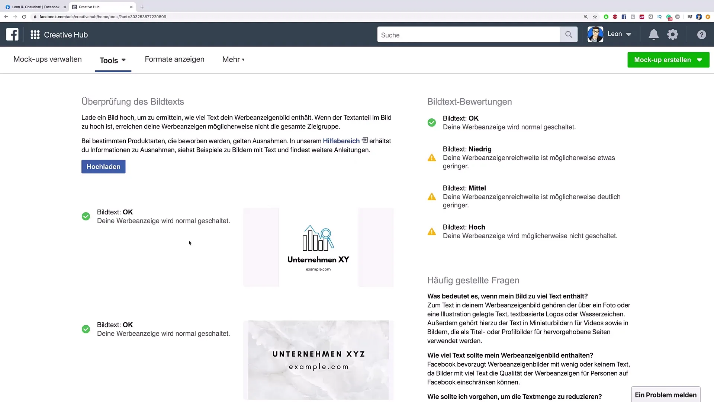Expand the Mehr dropdown menu
Viewport: 714px width, 402px height.
pyautogui.click(x=234, y=60)
